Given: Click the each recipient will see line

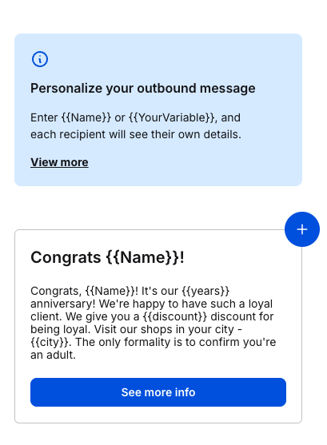Looking at the screenshot, I should pyautogui.click(x=136, y=134).
